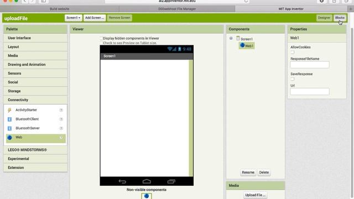Select Screen1 label in Components tree

(247, 39)
